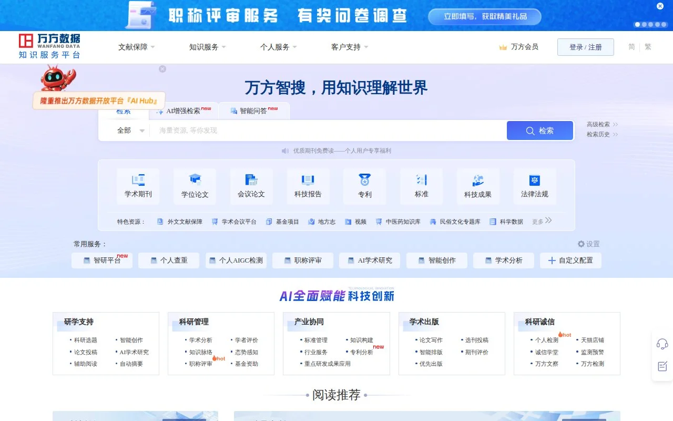Viewport: 673px width, 421px height.
Task: Close the AI Hub mascot popup
Action: tap(162, 69)
